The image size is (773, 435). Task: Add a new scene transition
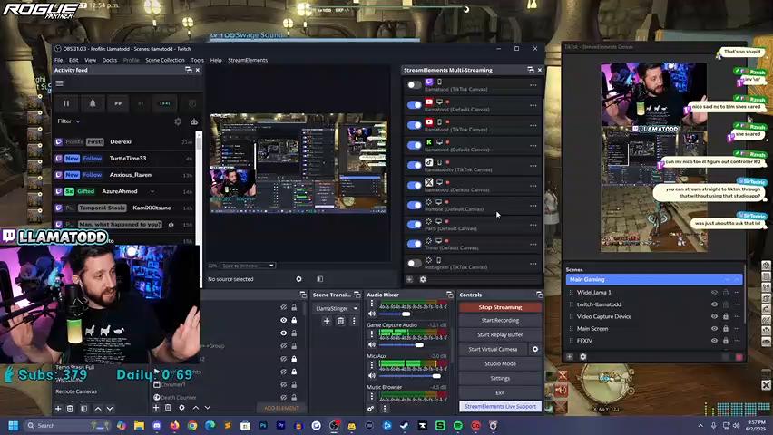pyautogui.click(x=327, y=321)
